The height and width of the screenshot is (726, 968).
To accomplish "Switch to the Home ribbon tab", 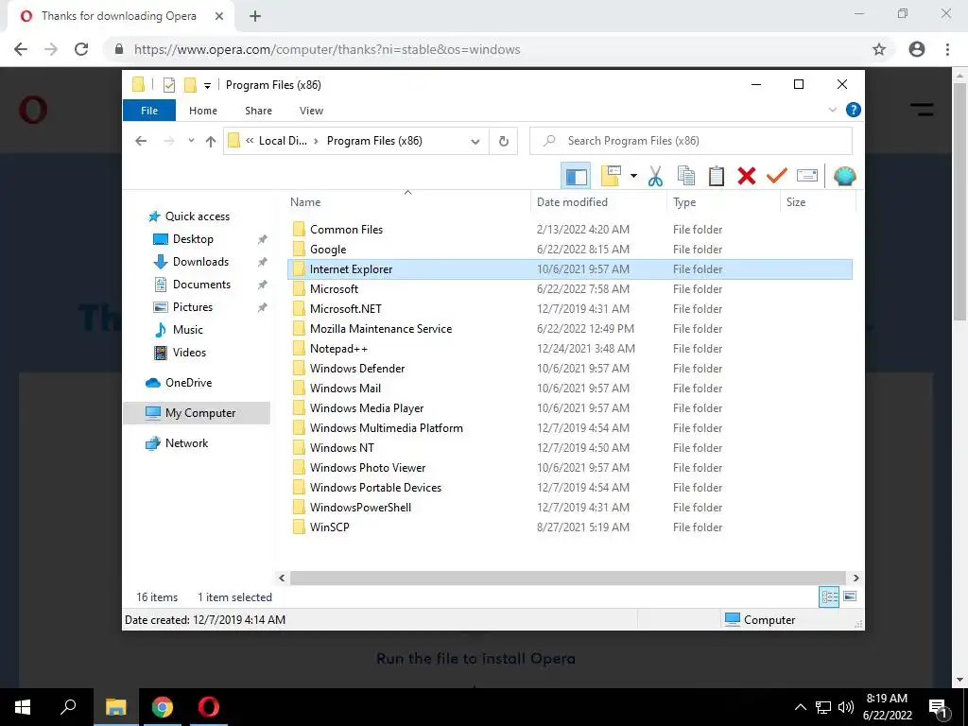I will (x=203, y=111).
